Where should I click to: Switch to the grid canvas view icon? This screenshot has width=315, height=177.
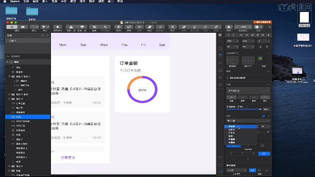23,27
